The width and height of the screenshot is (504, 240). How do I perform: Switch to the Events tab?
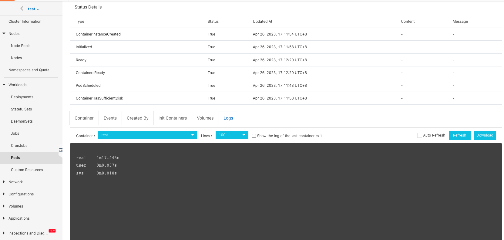pos(110,118)
